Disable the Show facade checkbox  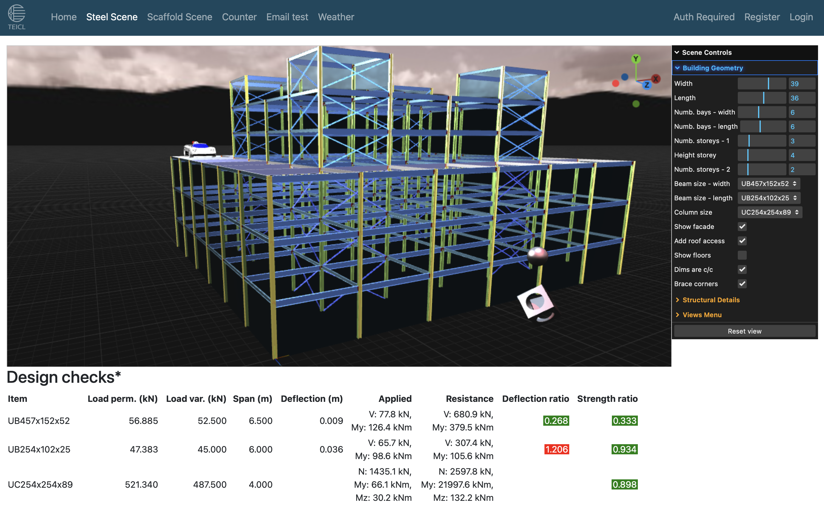pos(742,227)
